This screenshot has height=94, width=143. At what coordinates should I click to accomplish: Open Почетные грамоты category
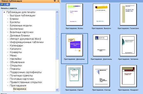pos(21,76)
